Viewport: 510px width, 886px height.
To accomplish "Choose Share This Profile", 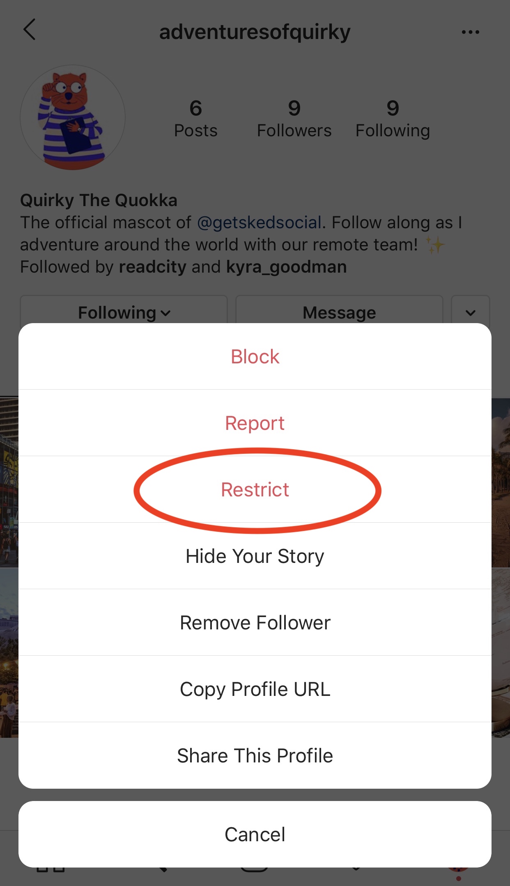I will pos(255,755).
